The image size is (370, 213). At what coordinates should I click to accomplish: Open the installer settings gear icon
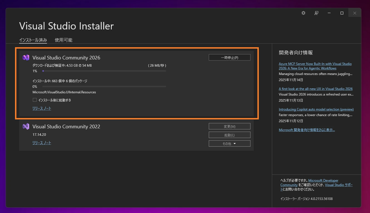coord(303,13)
